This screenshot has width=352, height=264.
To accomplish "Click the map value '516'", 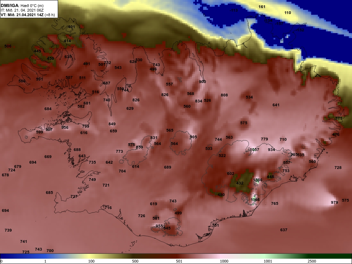I will [x=95, y=92].
